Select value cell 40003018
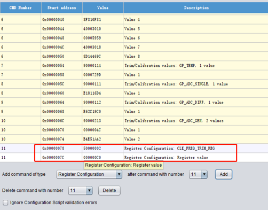 tap(103, 47)
